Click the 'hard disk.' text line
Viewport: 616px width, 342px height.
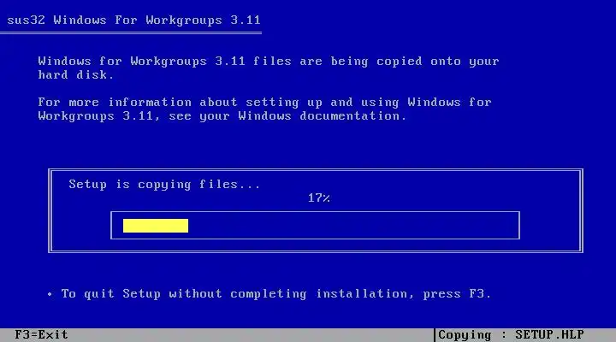pos(76,74)
